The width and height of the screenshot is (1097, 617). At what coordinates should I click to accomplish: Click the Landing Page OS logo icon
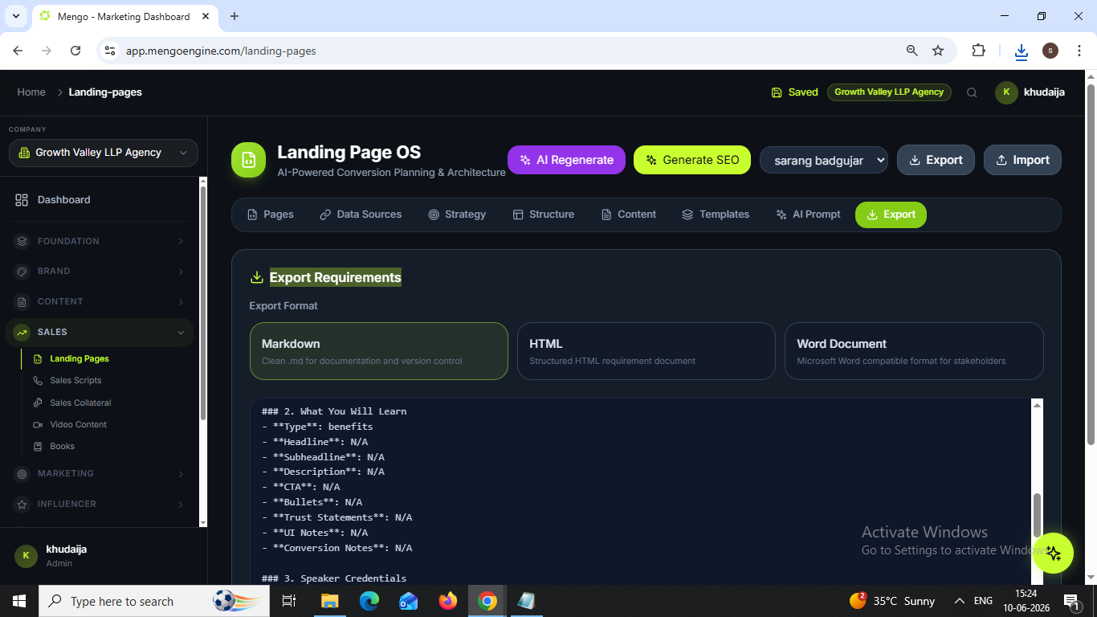(248, 160)
